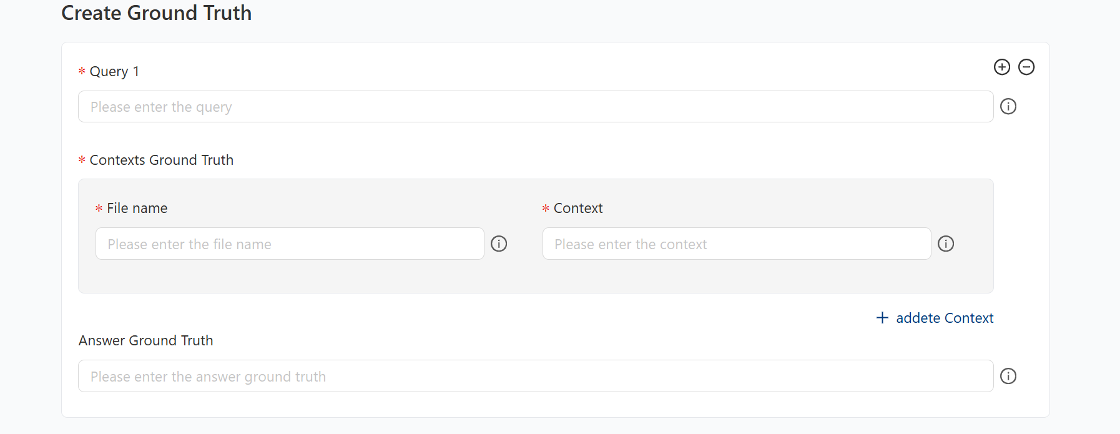The height and width of the screenshot is (434, 1120).
Task: Activate the answer ground truth text field
Action: [536, 376]
